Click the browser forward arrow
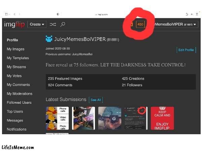202x151 pixels. 20,14
